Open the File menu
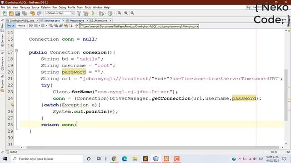The height and width of the screenshot is (163, 291). point(3,7)
